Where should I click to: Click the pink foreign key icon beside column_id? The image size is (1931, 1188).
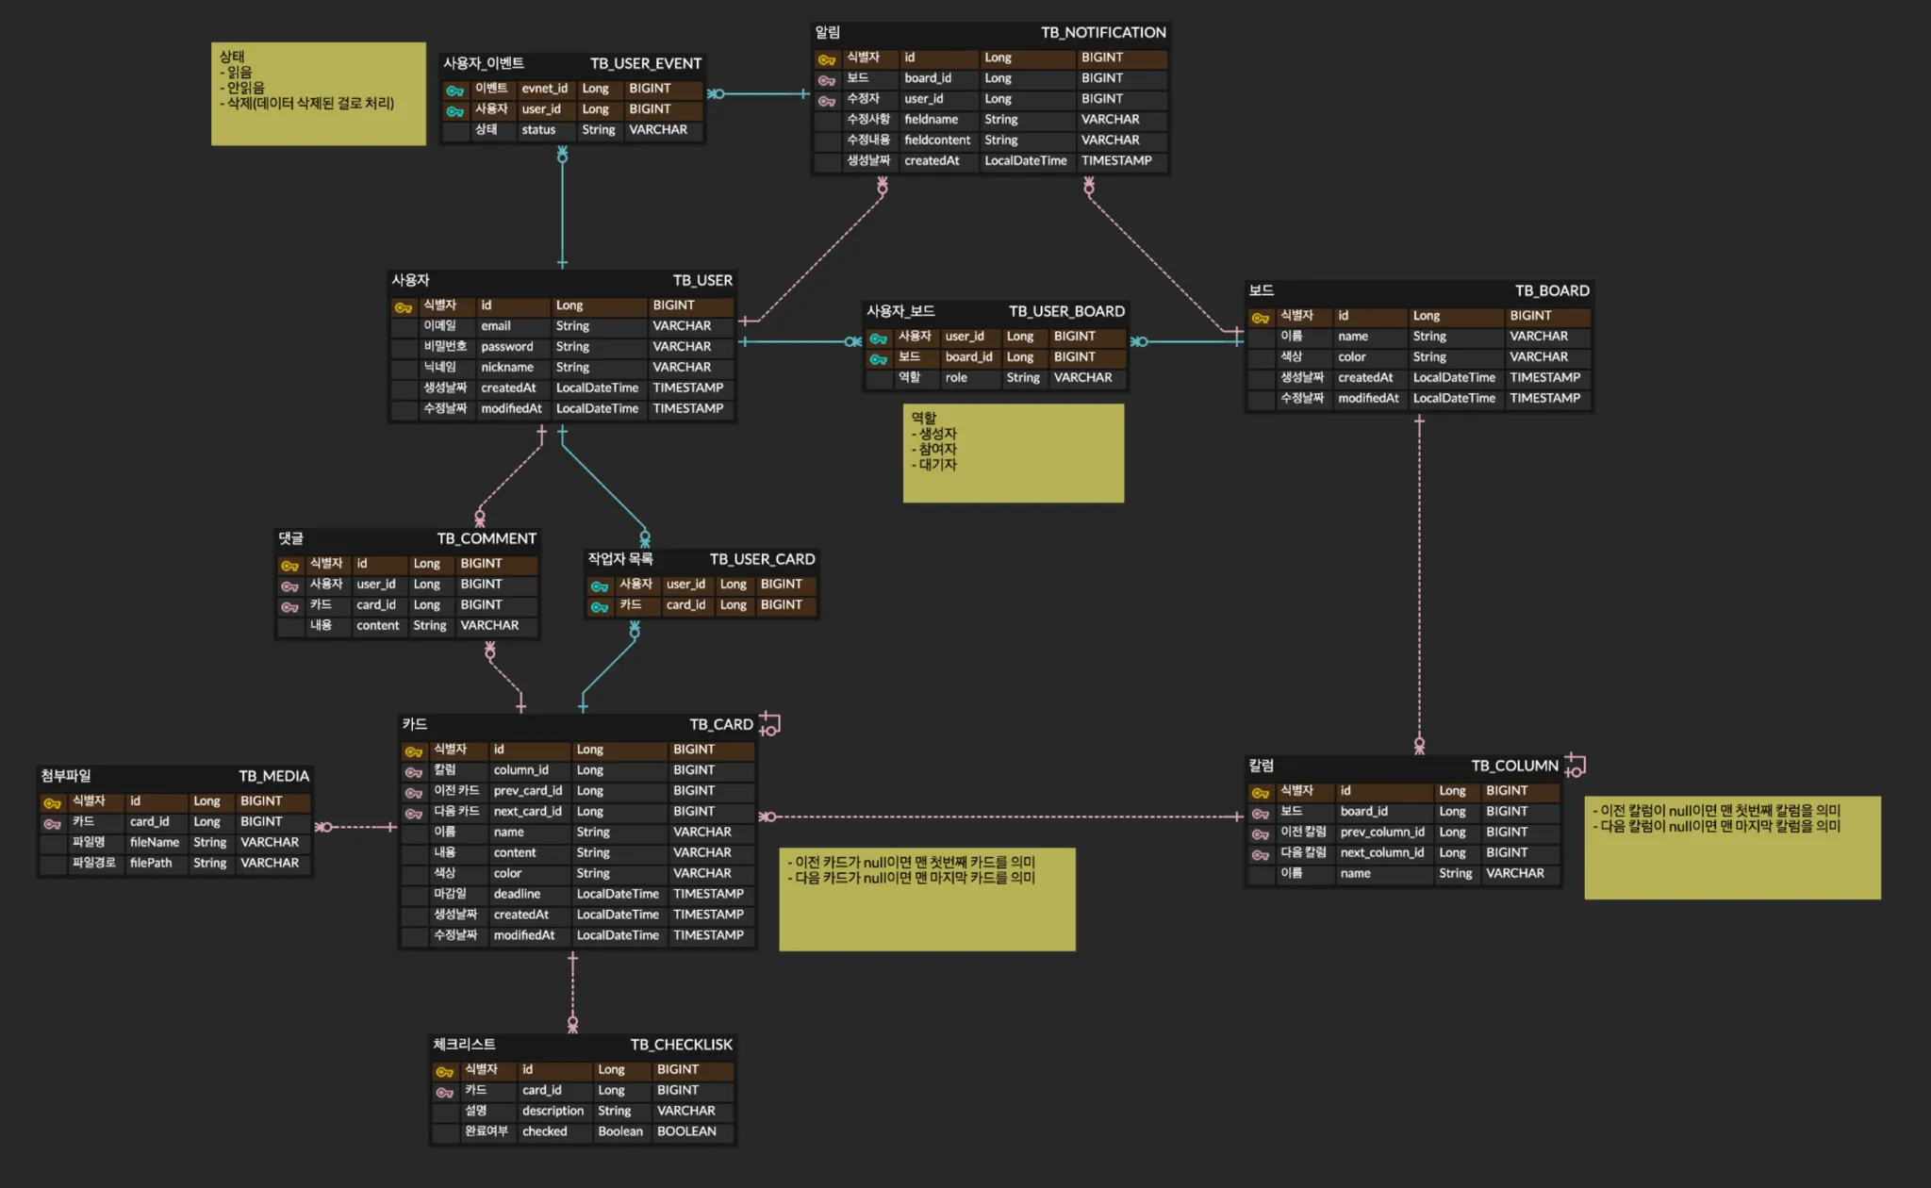(413, 772)
